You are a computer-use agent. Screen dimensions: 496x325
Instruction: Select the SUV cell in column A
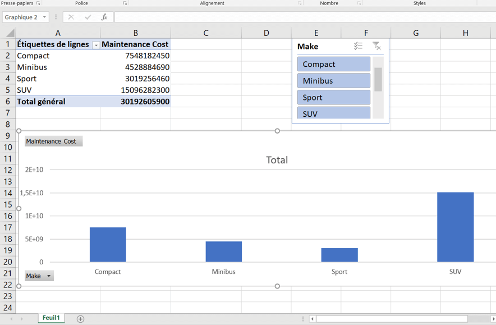tap(58, 90)
